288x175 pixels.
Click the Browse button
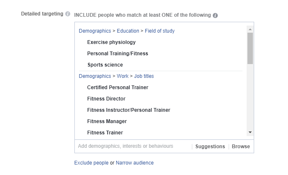[x=241, y=147]
